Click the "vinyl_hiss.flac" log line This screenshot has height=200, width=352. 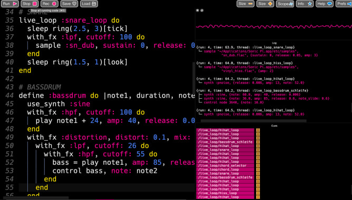(x=247, y=71)
